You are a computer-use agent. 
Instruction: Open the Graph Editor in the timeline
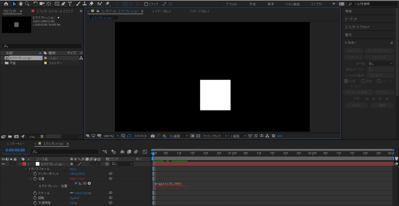click(145, 152)
